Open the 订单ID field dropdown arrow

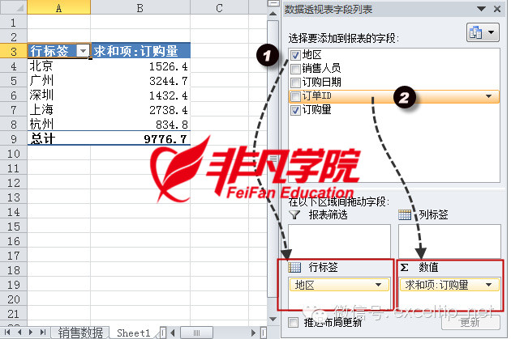point(488,96)
